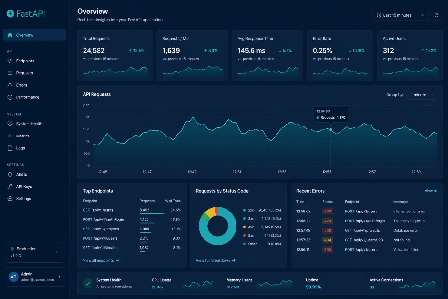
Task: Click View all in Recent Errors
Action: (x=431, y=191)
